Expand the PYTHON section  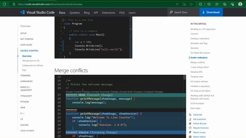(25, 102)
